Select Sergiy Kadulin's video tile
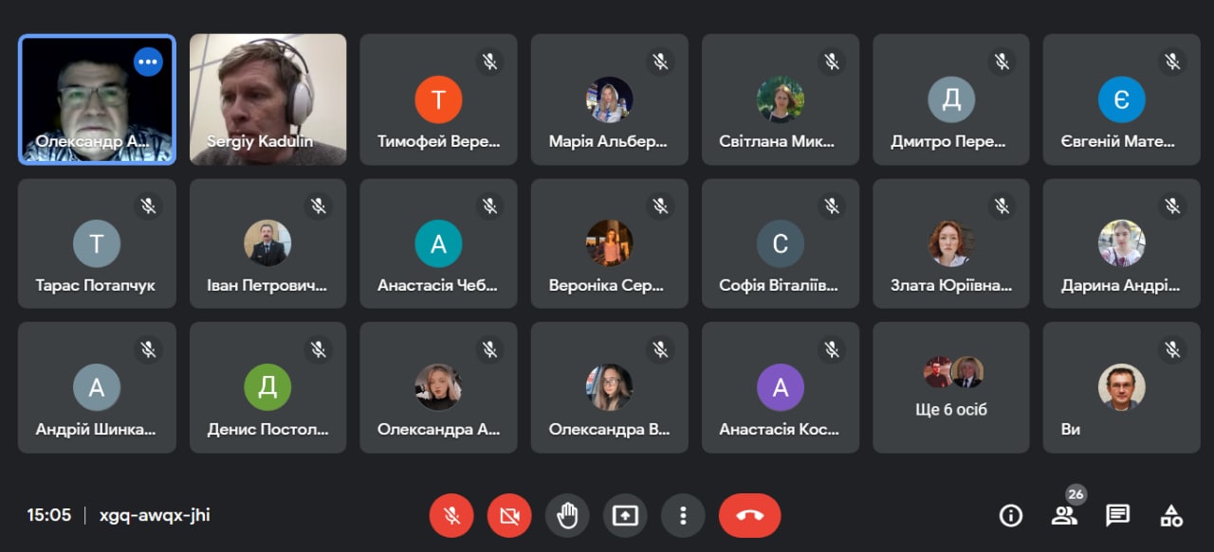Screen dimensions: 1214x552 click(x=267, y=99)
